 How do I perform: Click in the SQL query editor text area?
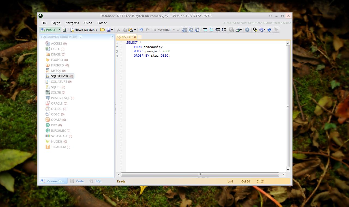[206, 106]
